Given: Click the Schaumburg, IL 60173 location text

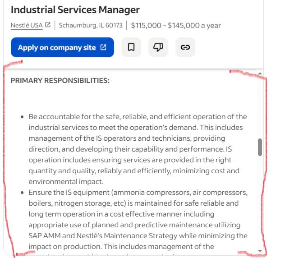Looking at the screenshot, I should [x=91, y=25].
